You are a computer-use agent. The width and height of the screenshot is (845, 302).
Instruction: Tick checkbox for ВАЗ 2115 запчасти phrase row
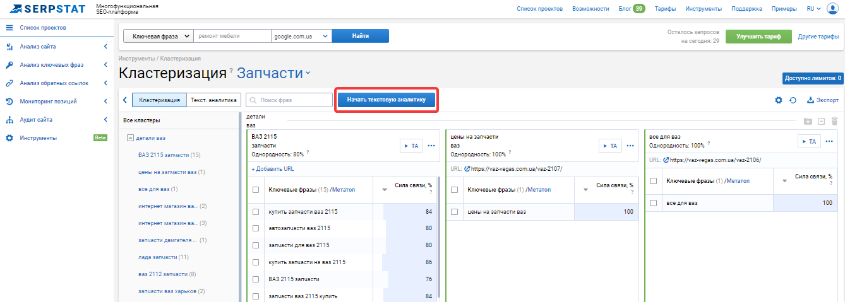pyautogui.click(x=256, y=279)
